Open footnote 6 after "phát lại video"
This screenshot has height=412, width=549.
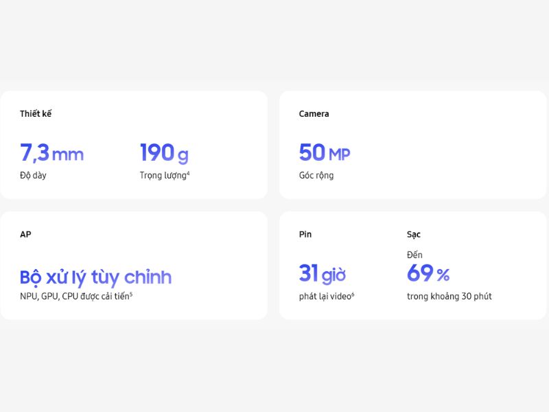click(353, 295)
